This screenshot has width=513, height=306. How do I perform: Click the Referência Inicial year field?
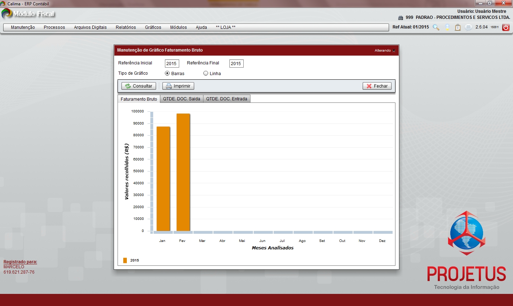172,64
